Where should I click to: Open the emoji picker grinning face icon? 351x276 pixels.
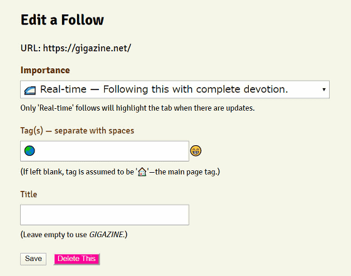[x=196, y=151]
